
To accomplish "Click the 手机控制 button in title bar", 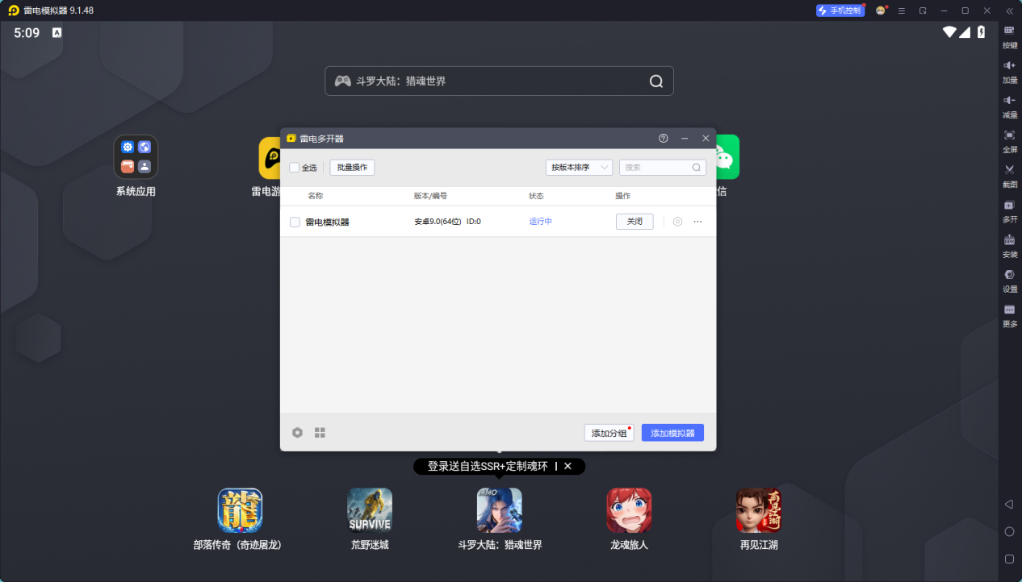I will point(840,10).
